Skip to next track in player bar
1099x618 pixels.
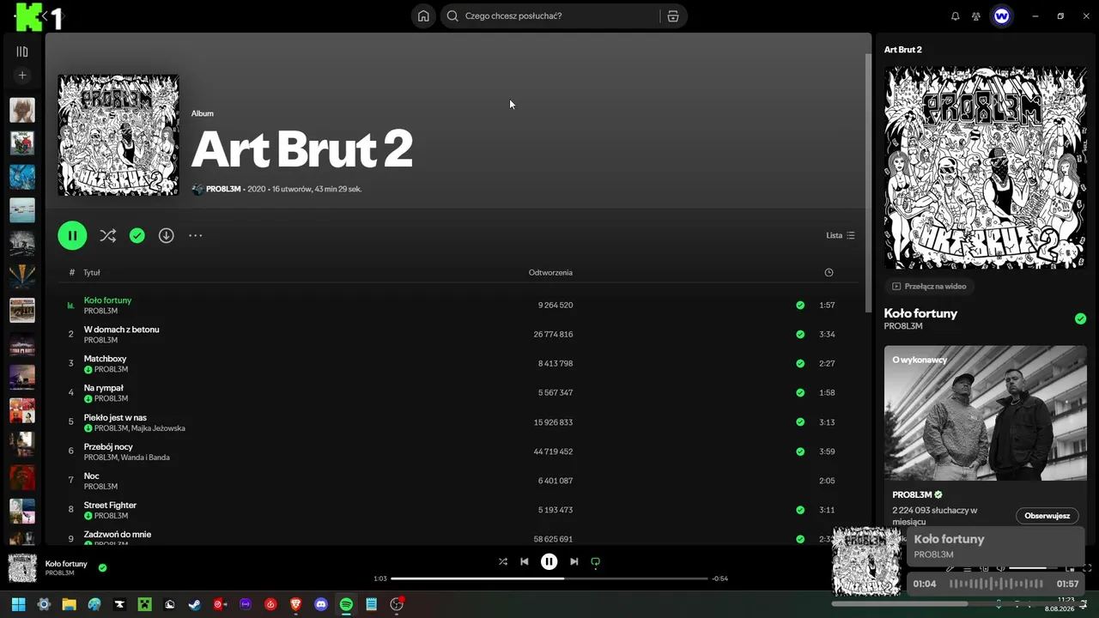[x=574, y=561]
